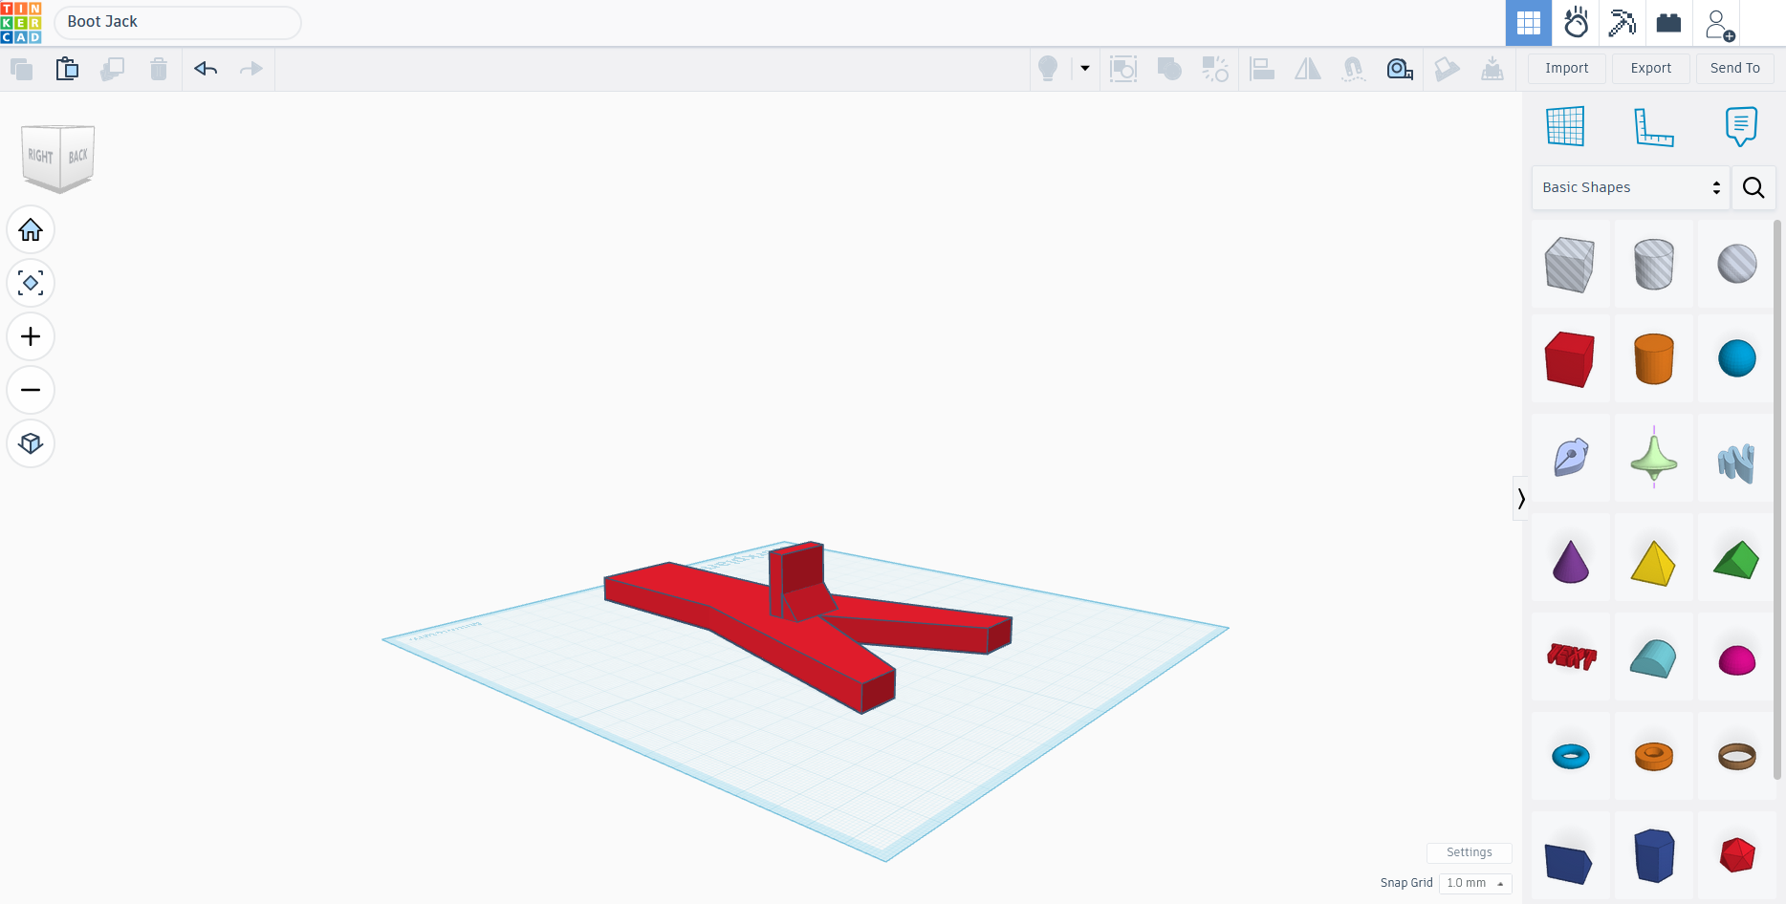Click the Fit all in view button
Screen dimensions: 1786x904
click(31, 284)
